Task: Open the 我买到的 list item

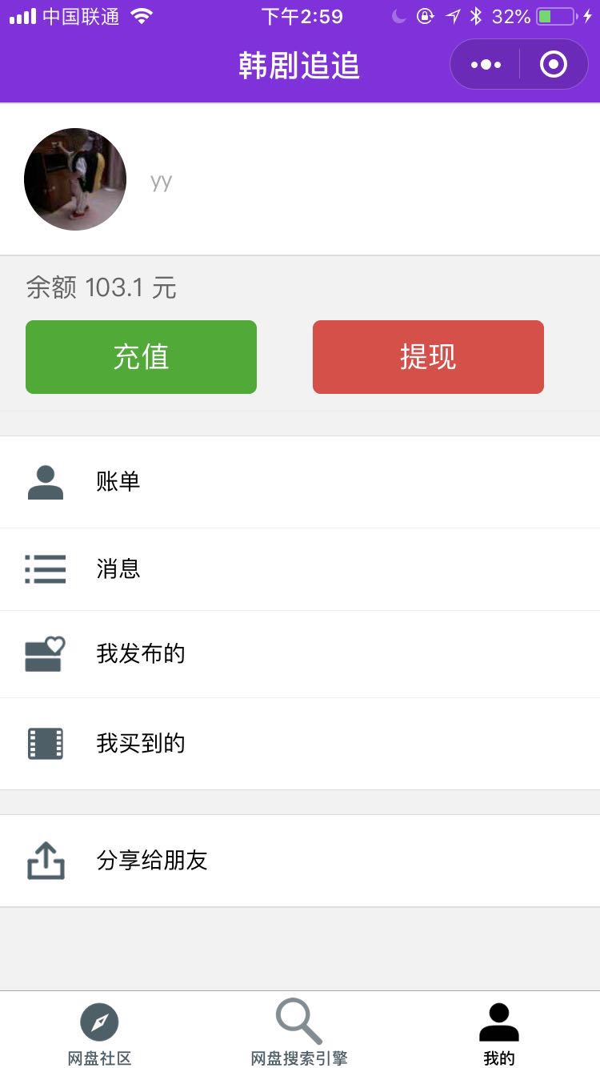Action: (x=300, y=744)
